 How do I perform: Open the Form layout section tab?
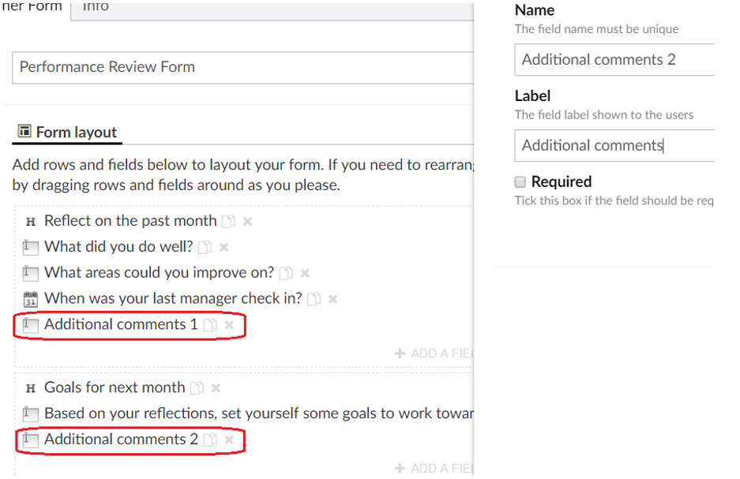[x=68, y=133]
